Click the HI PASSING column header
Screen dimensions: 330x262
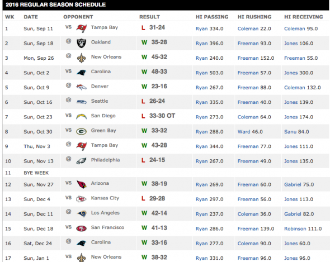(212, 17)
